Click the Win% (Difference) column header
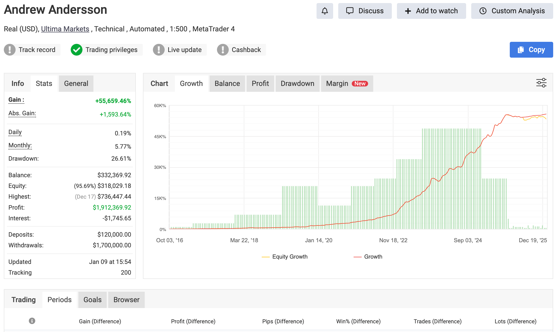The height and width of the screenshot is (332, 557). (x=358, y=321)
